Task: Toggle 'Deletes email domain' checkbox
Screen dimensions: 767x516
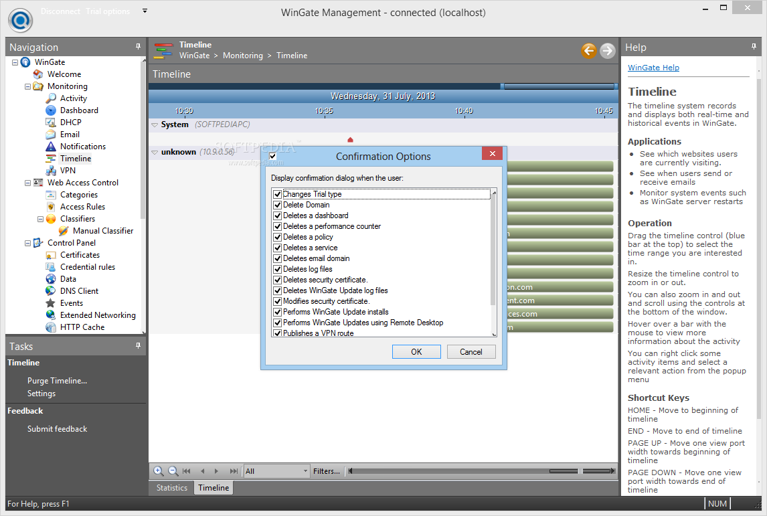Action: (277, 258)
